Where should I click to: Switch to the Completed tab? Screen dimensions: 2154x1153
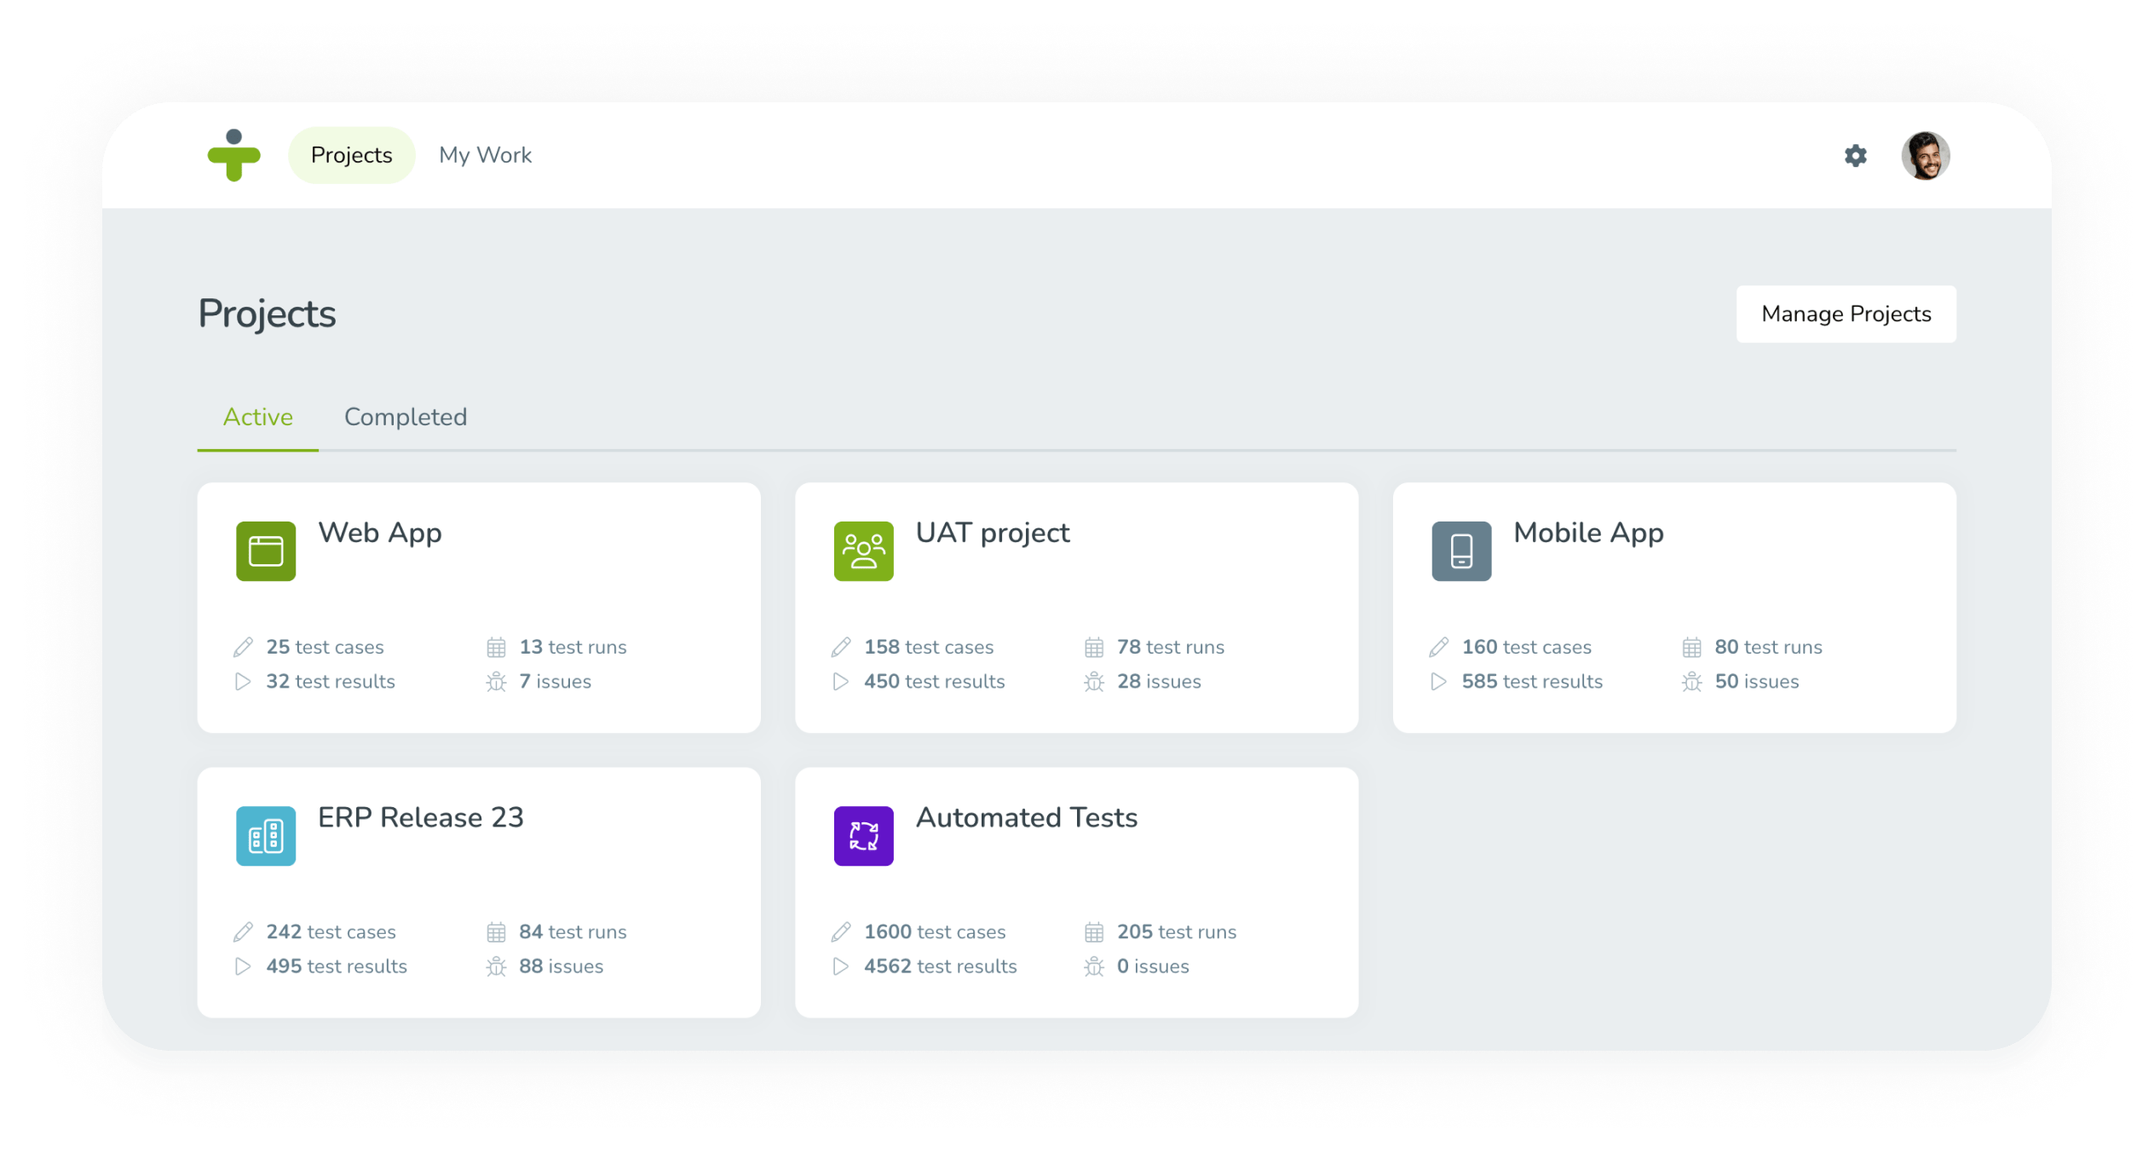point(406,417)
